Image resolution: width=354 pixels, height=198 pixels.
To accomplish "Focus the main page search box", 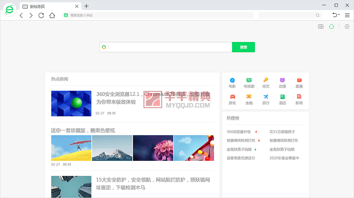I will pos(166,47).
